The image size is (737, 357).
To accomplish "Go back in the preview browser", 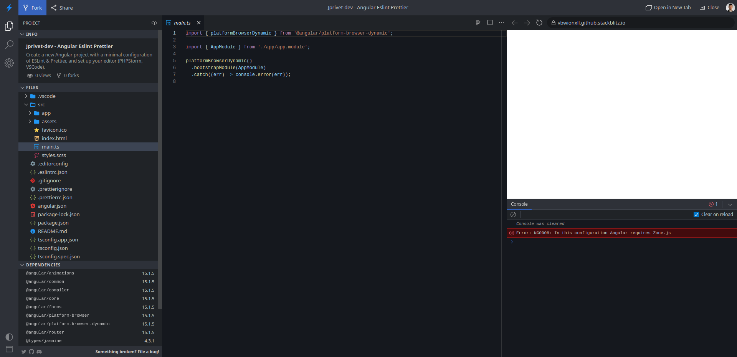I will pyautogui.click(x=515, y=23).
